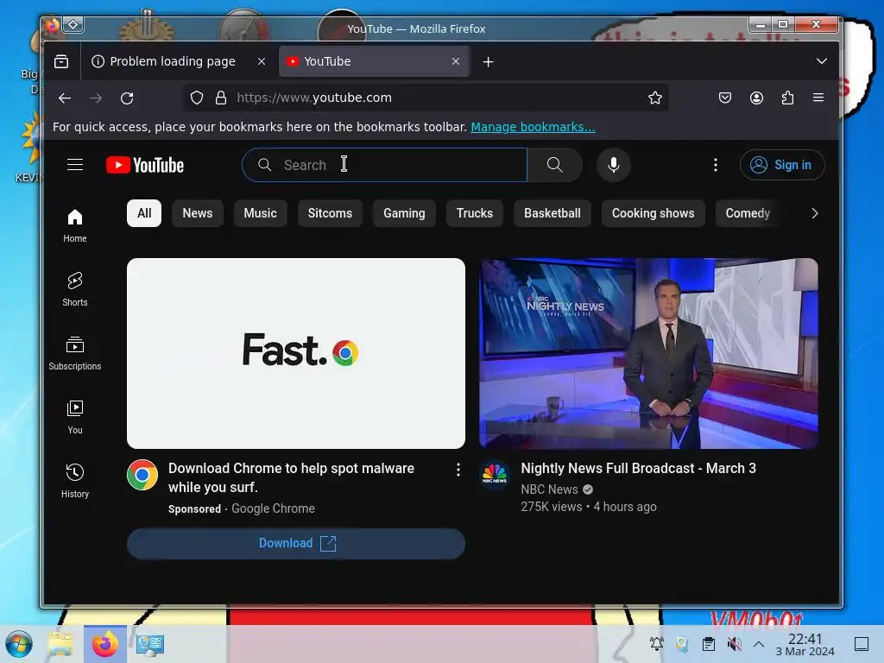Select the News category chip
Image resolution: width=884 pixels, height=663 pixels.
[x=198, y=213]
